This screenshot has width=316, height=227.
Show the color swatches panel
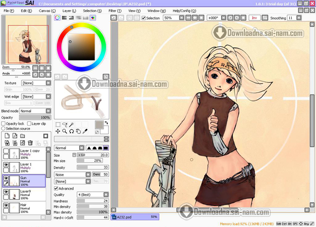coord(86,17)
